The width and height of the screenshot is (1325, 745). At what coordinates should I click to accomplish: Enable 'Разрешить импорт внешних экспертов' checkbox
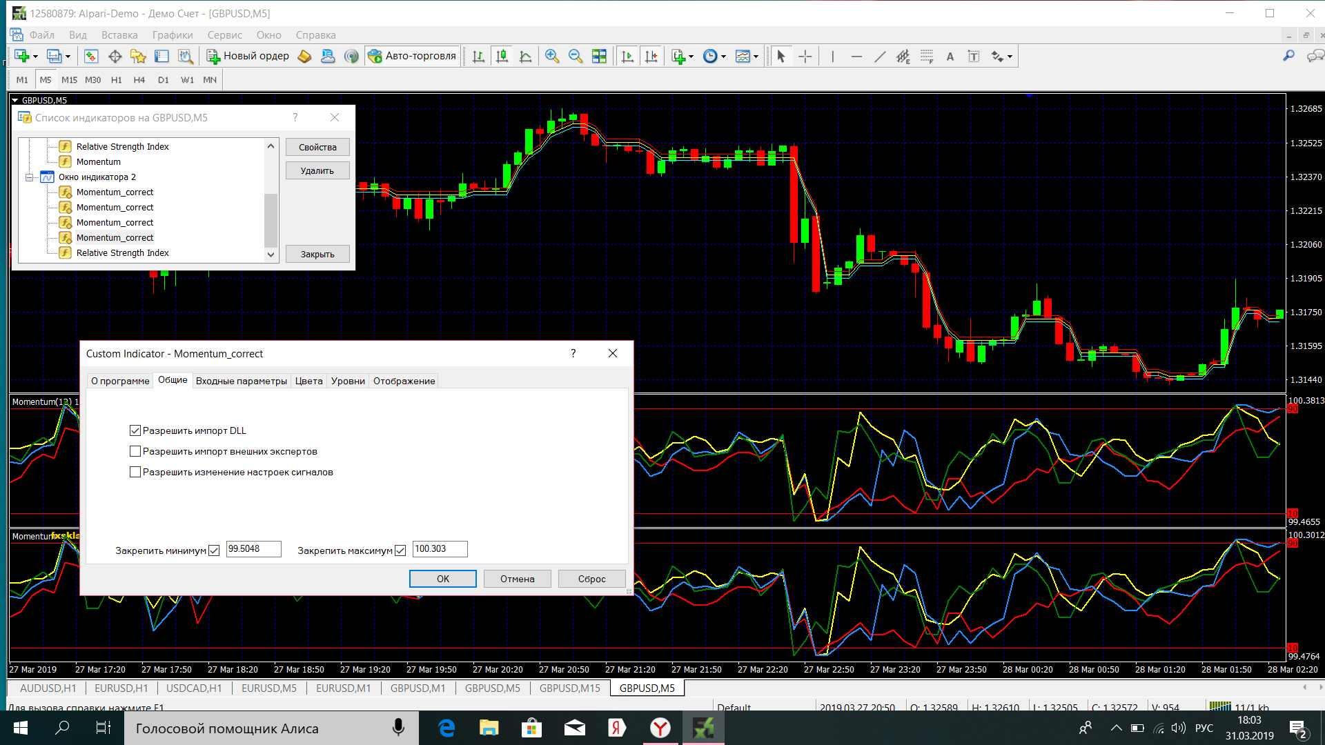click(x=135, y=451)
